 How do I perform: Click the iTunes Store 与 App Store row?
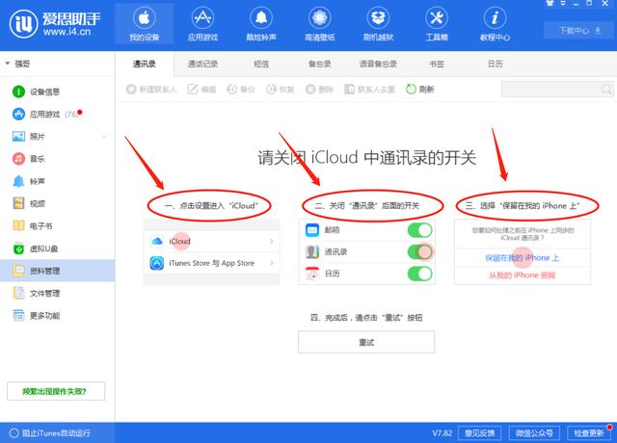[x=212, y=263]
